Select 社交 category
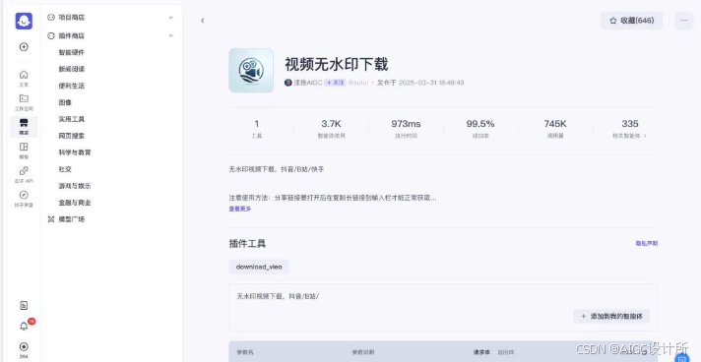701x362 pixels. 65,169
